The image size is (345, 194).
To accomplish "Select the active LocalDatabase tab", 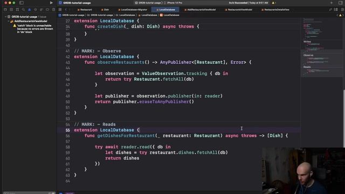I will [x=165, y=10].
